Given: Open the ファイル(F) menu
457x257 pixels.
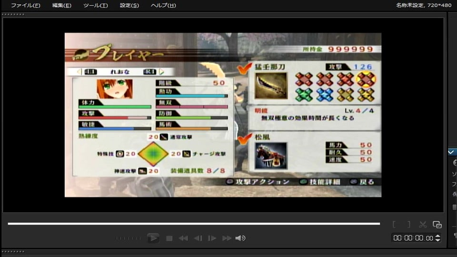Looking at the screenshot, I should click(25, 5).
